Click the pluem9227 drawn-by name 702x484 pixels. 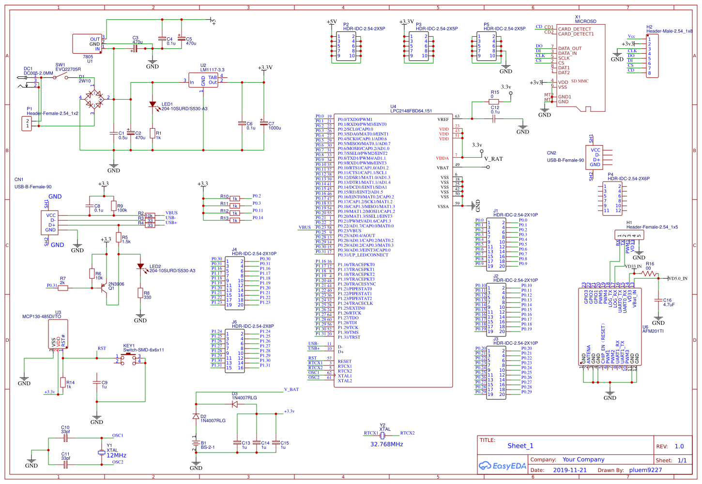pyautogui.click(x=645, y=470)
